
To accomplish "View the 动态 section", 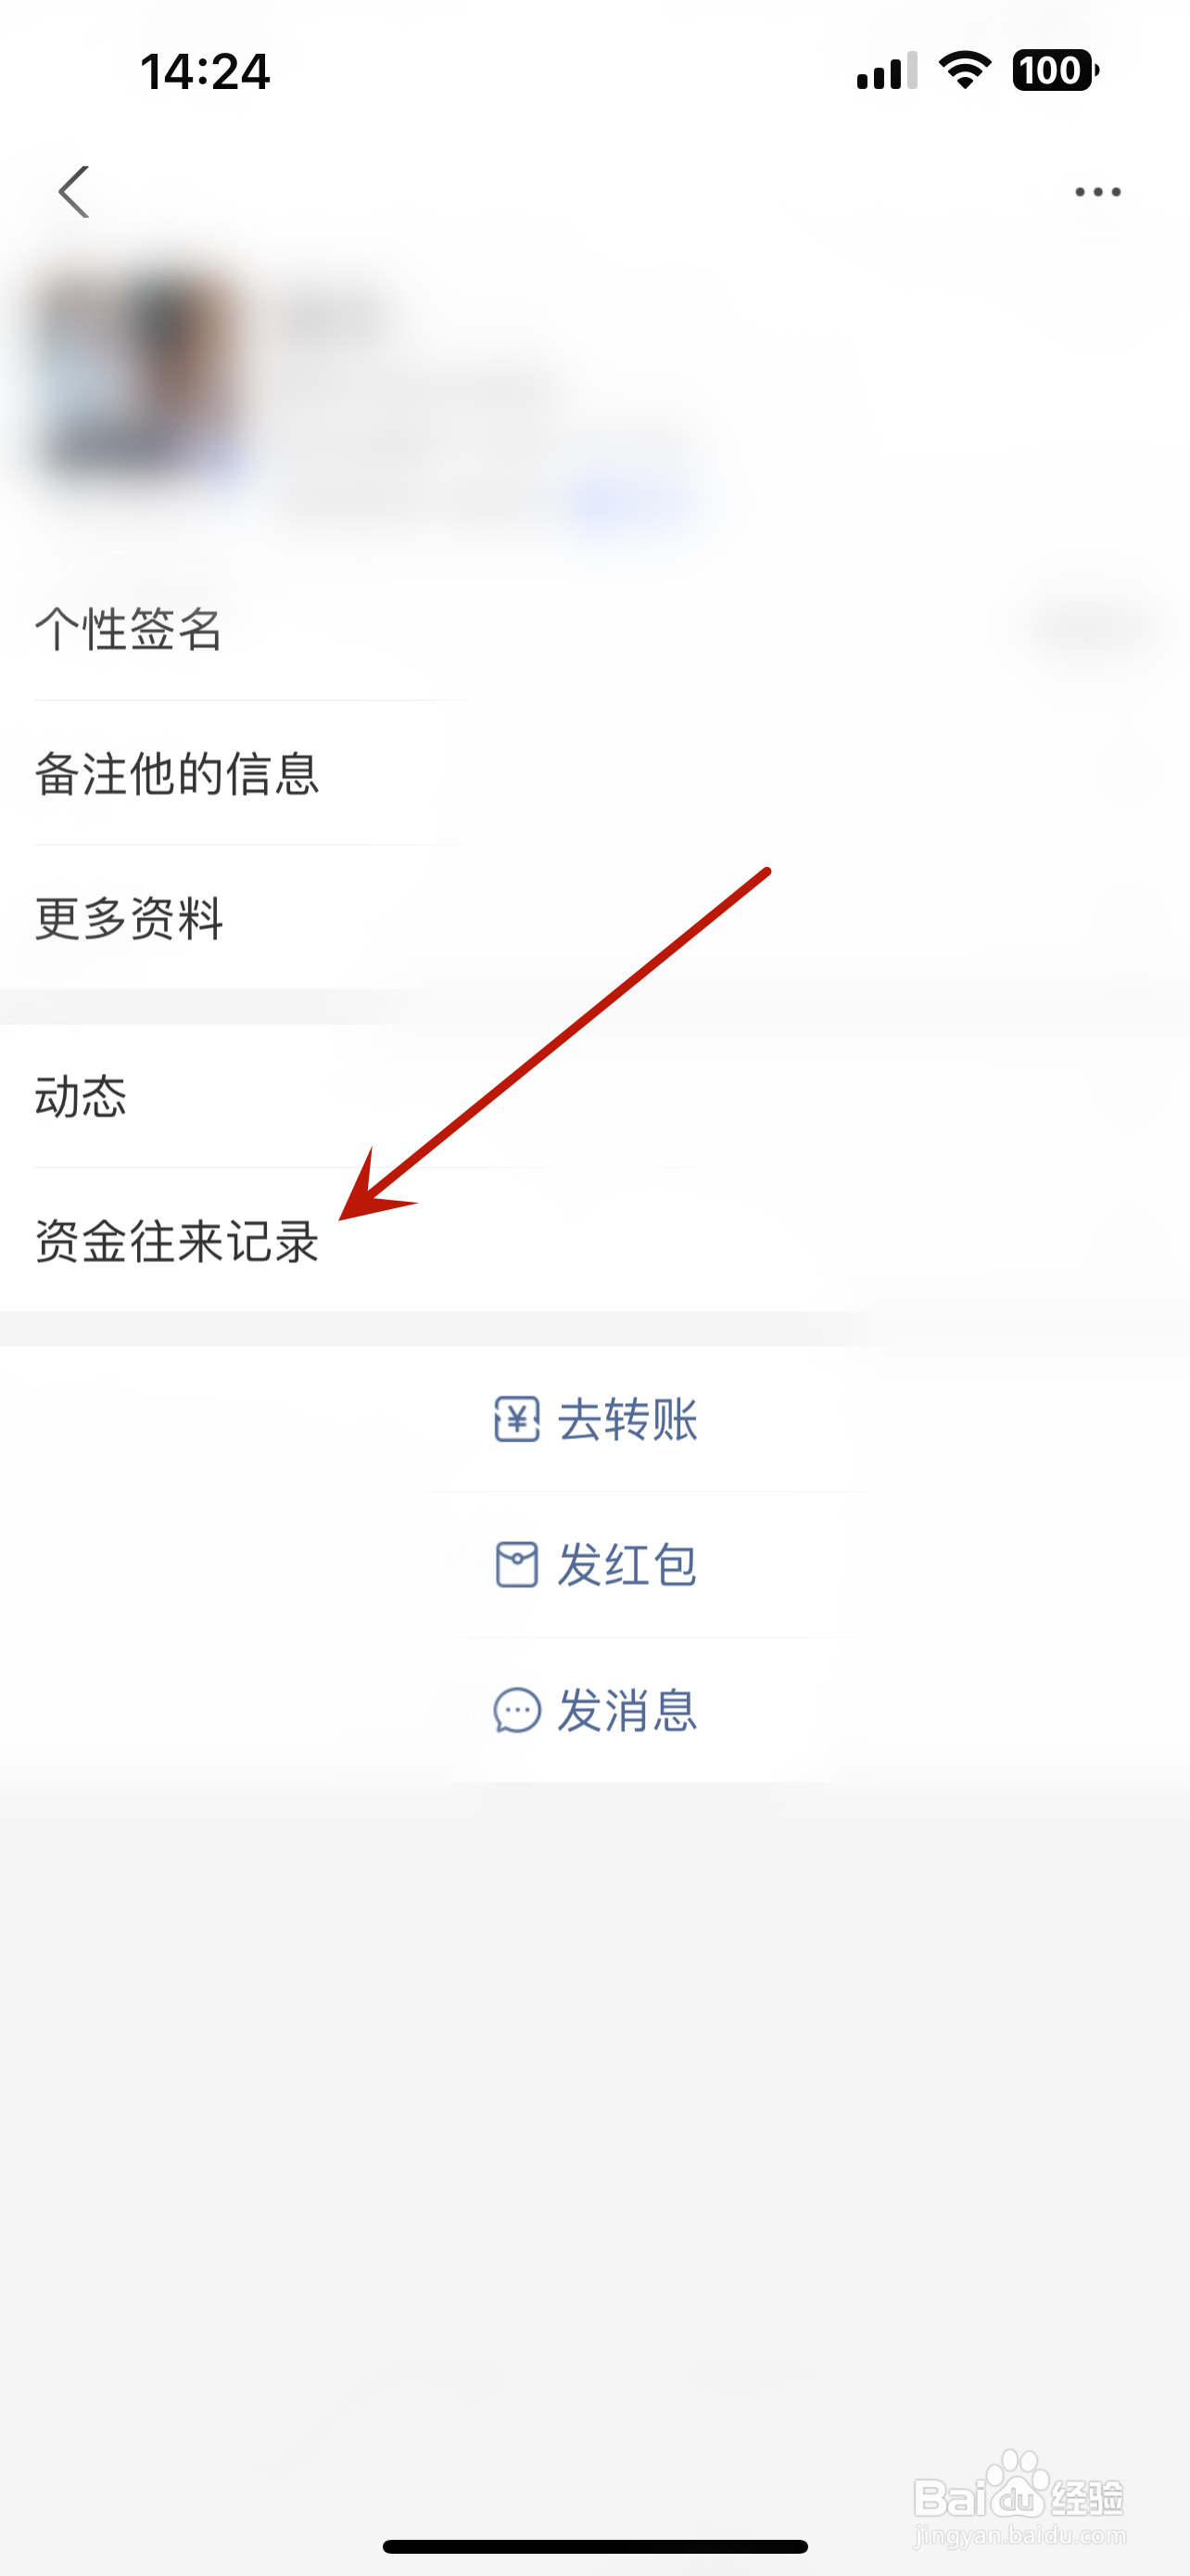I will tap(594, 1096).
